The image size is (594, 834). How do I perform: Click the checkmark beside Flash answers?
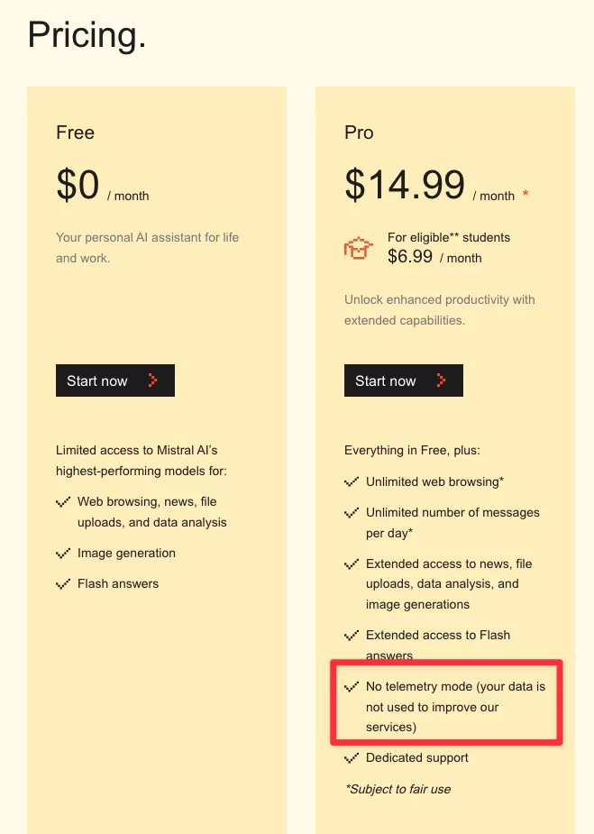63,584
